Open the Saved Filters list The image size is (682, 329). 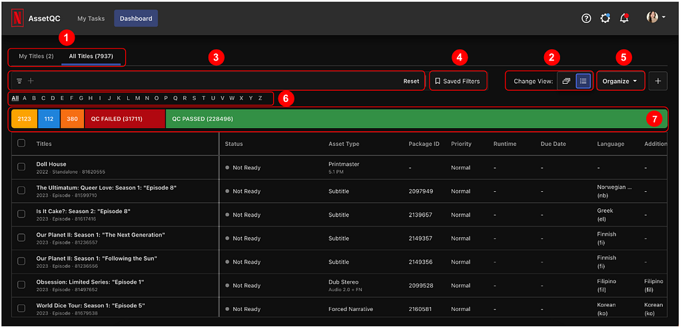457,81
